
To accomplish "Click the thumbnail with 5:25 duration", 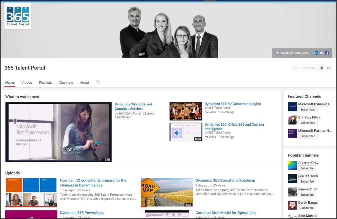I will point(186,132).
